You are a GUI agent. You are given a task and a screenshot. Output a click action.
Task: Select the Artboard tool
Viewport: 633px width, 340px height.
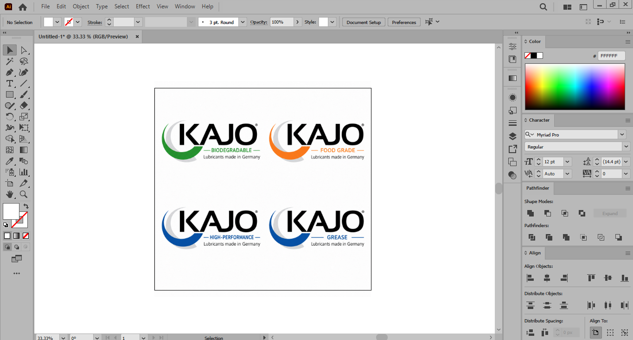pos(10,183)
